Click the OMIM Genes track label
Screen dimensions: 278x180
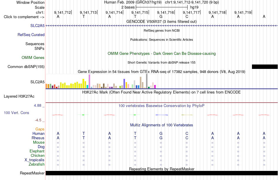[x=33, y=57]
